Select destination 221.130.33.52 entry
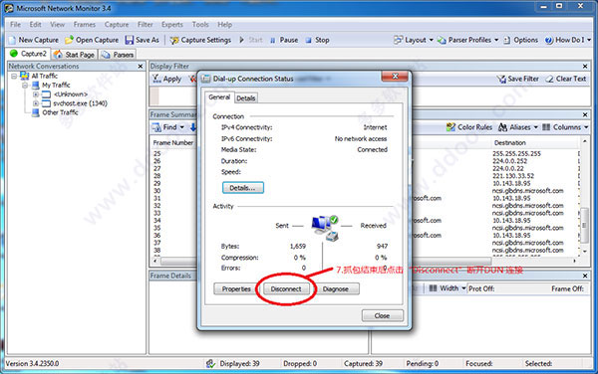This screenshot has width=598, height=374. [x=513, y=176]
